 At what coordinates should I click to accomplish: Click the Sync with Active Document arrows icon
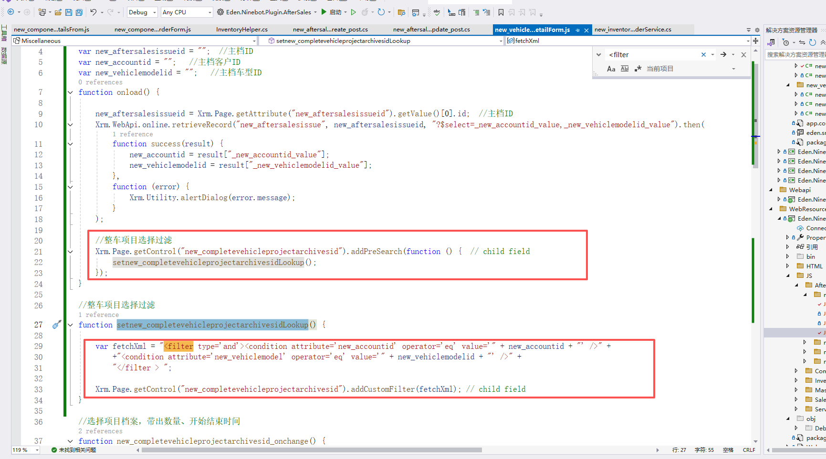pos(802,42)
